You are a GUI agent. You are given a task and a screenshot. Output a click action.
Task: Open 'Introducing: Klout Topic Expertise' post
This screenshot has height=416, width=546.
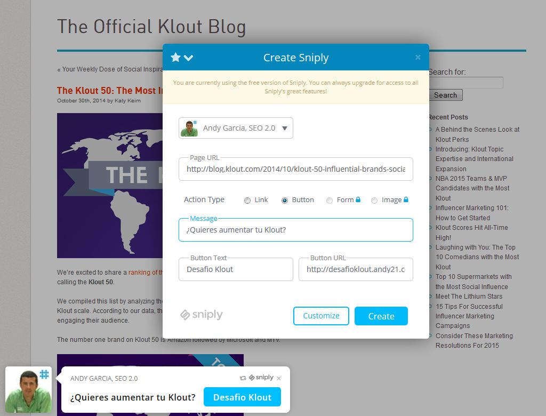click(474, 159)
